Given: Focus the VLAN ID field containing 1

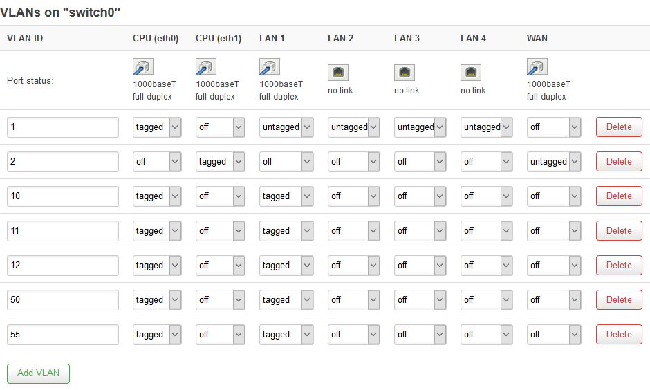Looking at the screenshot, I should tap(63, 127).
